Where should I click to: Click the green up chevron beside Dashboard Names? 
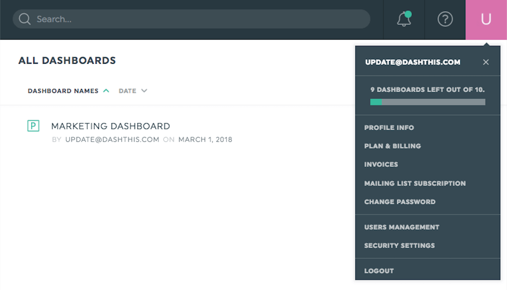pyautogui.click(x=106, y=91)
